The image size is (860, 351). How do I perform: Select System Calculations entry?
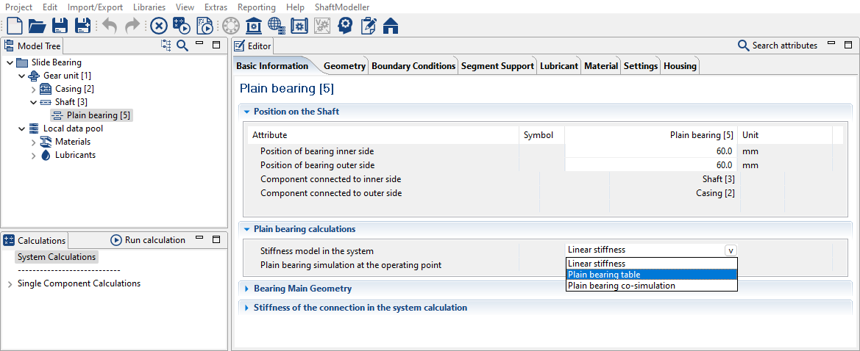[57, 257]
